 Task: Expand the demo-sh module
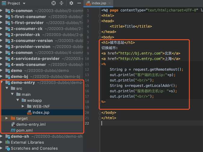tap(2, 136)
